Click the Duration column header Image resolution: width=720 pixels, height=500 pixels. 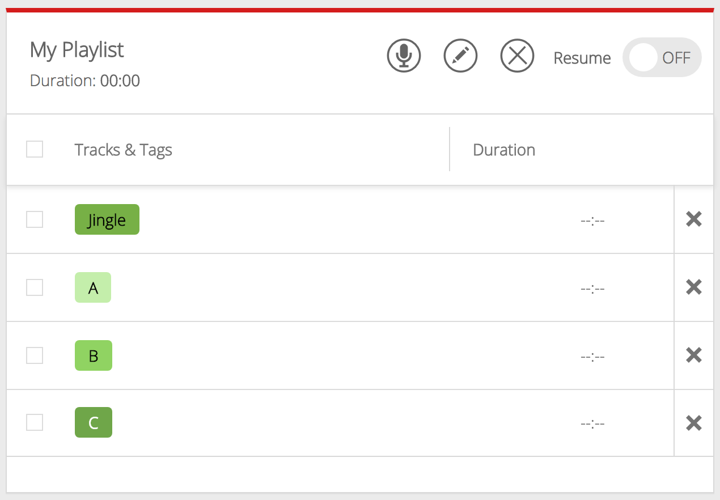504,150
